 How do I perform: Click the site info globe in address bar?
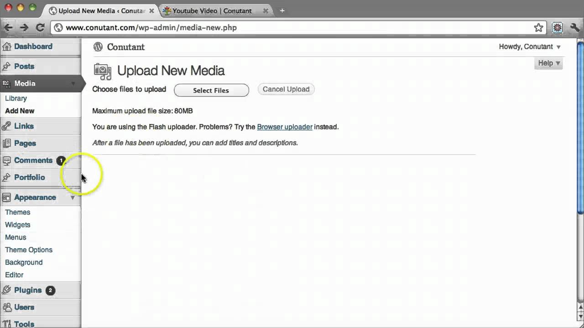coord(58,28)
